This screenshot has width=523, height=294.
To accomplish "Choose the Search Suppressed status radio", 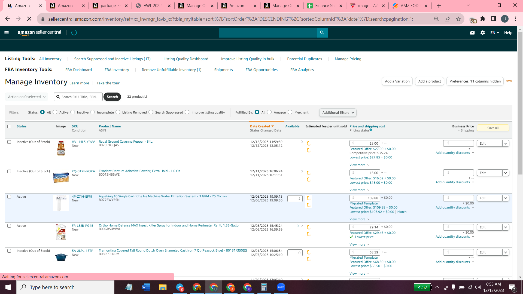I will click(x=151, y=112).
